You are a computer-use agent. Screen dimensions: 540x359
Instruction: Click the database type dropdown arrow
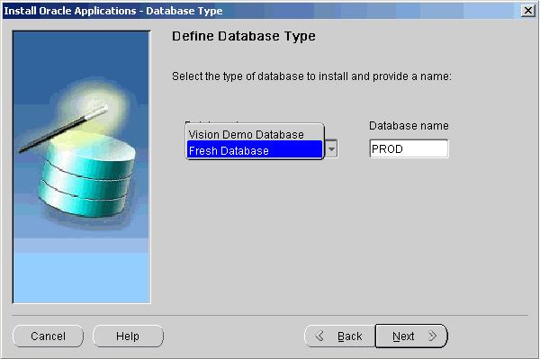[331, 149]
